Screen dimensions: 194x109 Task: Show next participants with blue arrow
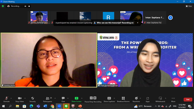pyautogui.click(x=170, y=18)
